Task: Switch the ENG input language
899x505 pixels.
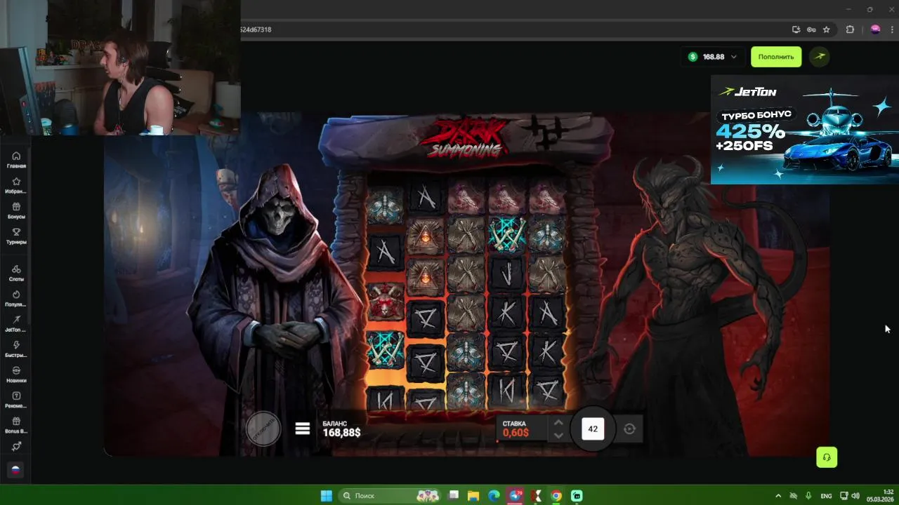Action: coord(827,496)
